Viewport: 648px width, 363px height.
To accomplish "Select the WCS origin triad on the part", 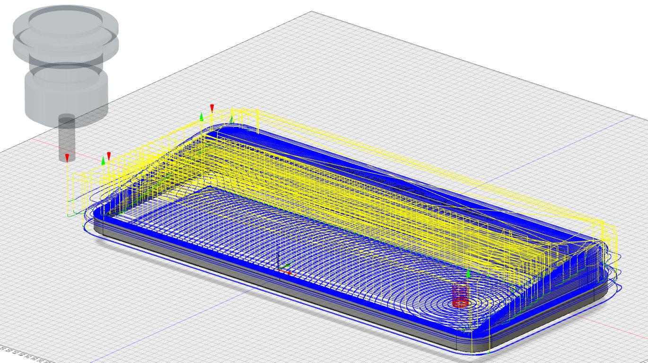I will 283,269.
